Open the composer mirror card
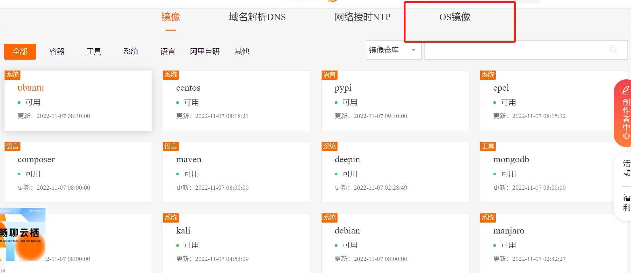Screen dimensions: 631x273 click(x=78, y=172)
